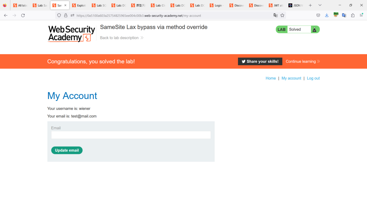The width and height of the screenshot is (367, 206).
Task: Expand the list all tabs chevron
Action: click(x=320, y=5)
